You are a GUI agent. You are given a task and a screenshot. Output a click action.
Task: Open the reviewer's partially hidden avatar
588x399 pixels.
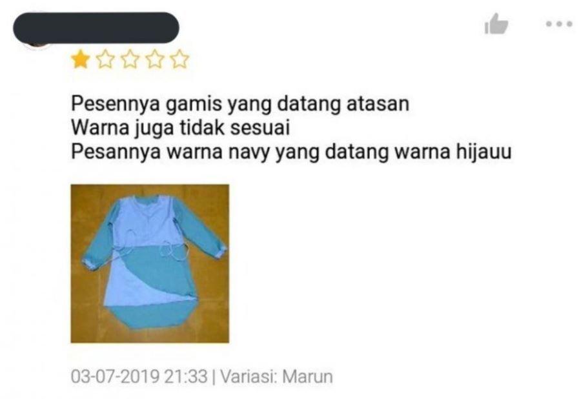click(37, 45)
